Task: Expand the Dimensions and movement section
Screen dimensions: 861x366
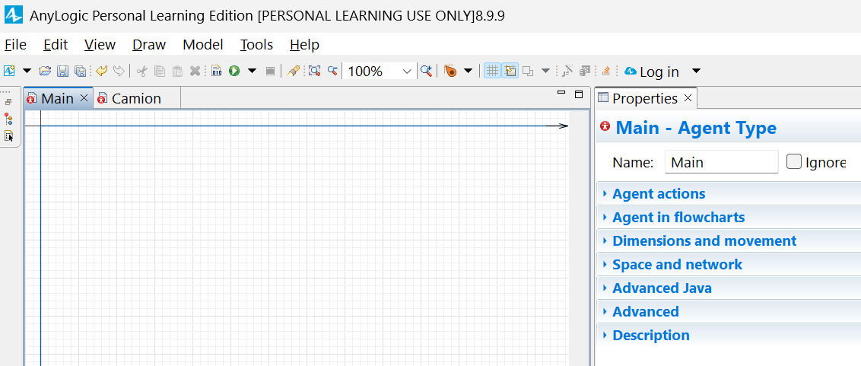Action: (729, 240)
